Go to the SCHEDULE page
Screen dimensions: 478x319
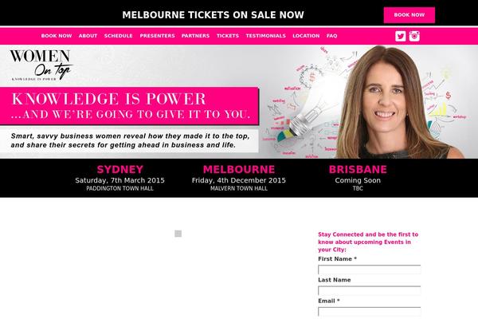(118, 36)
